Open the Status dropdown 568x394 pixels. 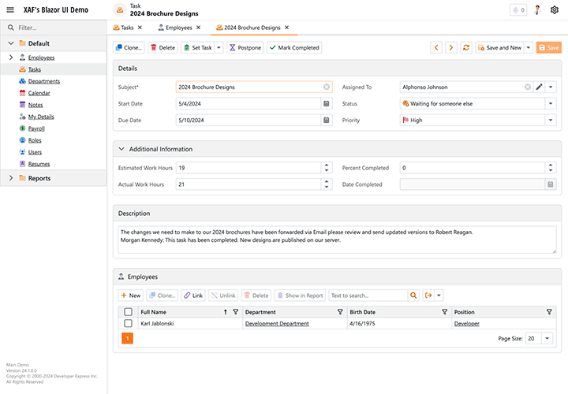click(x=551, y=103)
